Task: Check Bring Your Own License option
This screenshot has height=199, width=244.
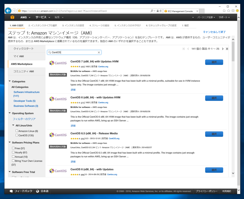Action: (13, 161)
